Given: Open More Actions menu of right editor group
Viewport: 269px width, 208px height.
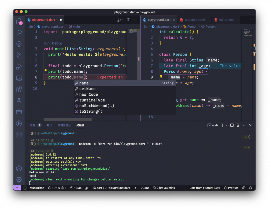Looking at the screenshot, I should coord(250,20).
